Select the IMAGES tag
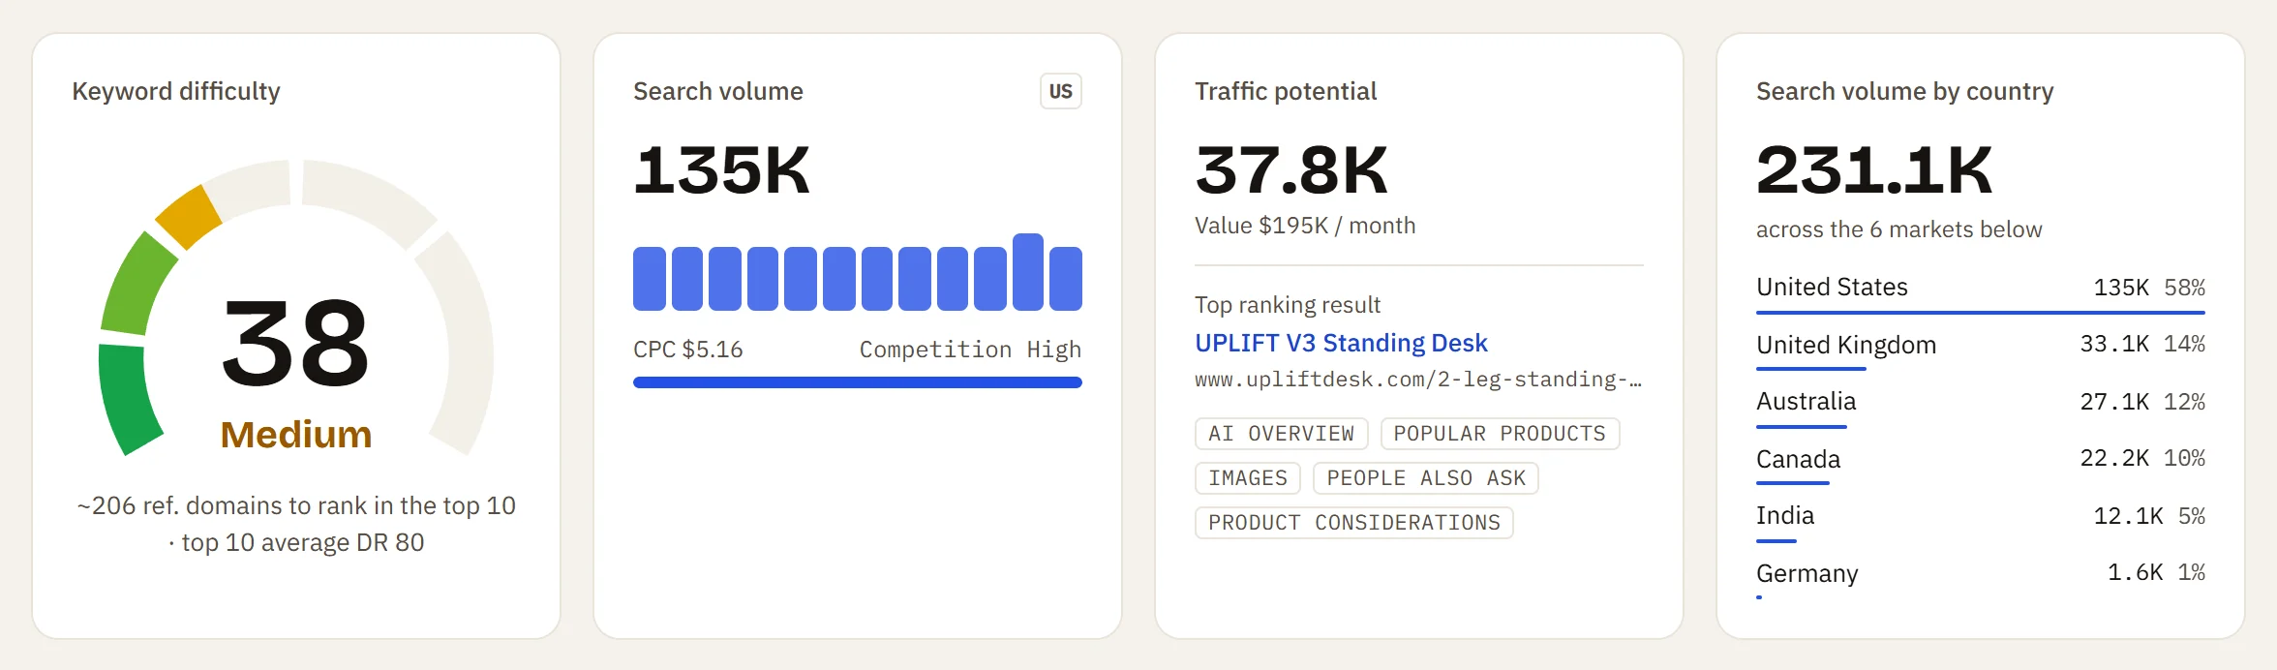This screenshot has width=2277, height=670. (1248, 478)
